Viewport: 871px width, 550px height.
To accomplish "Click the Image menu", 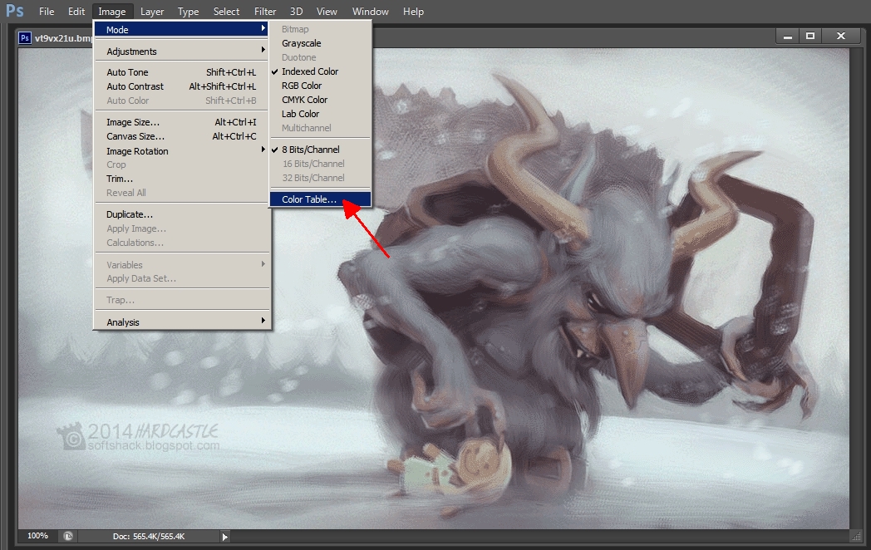I will pyautogui.click(x=111, y=11).
